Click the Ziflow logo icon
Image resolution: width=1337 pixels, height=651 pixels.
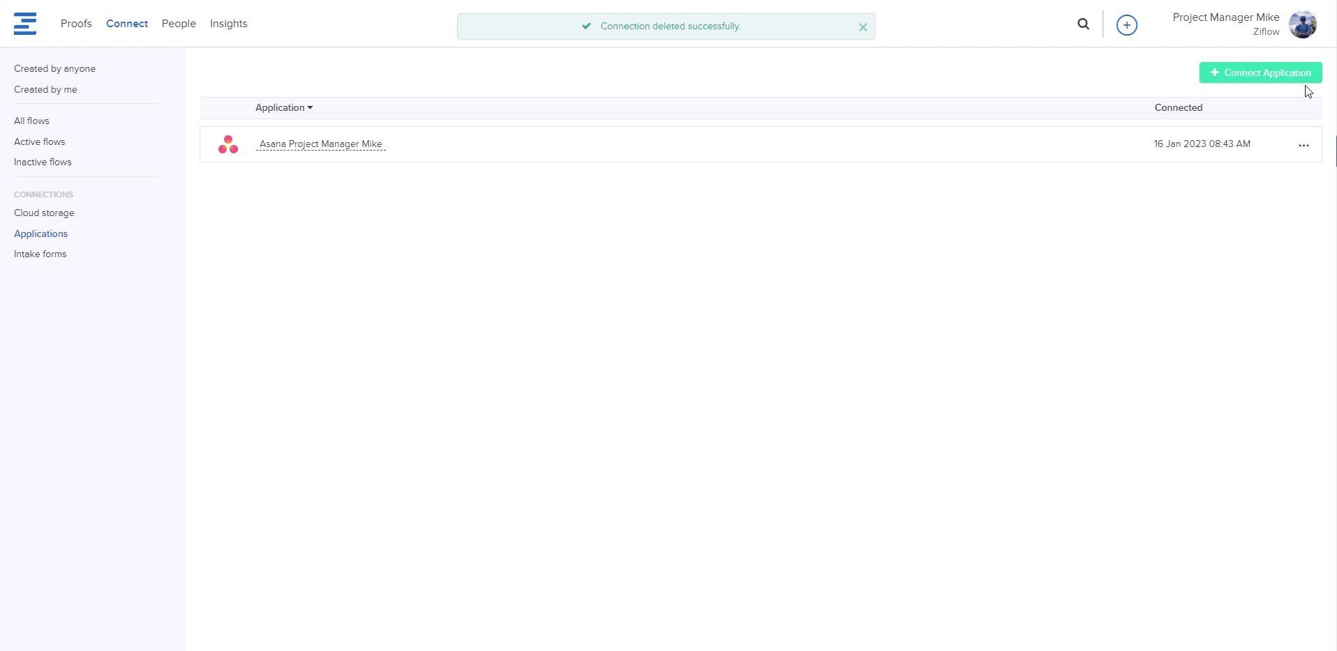click(25, 24)
